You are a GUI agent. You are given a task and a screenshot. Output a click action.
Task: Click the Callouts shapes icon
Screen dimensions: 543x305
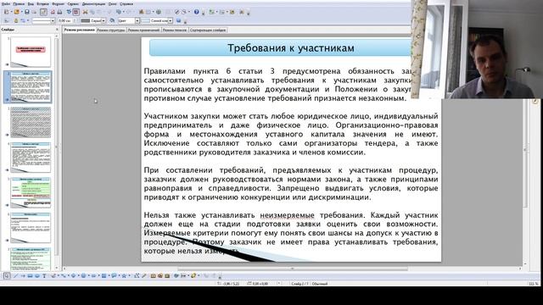[x=114, y=275]
